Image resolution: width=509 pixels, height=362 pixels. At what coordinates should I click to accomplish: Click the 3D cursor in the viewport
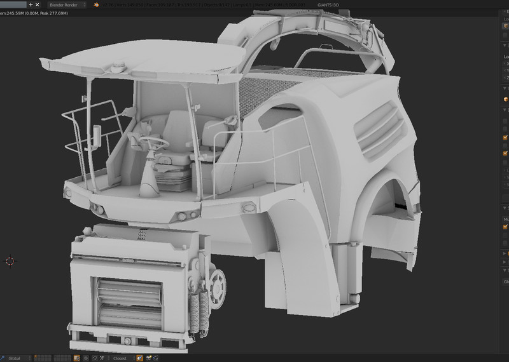[10, 261]
